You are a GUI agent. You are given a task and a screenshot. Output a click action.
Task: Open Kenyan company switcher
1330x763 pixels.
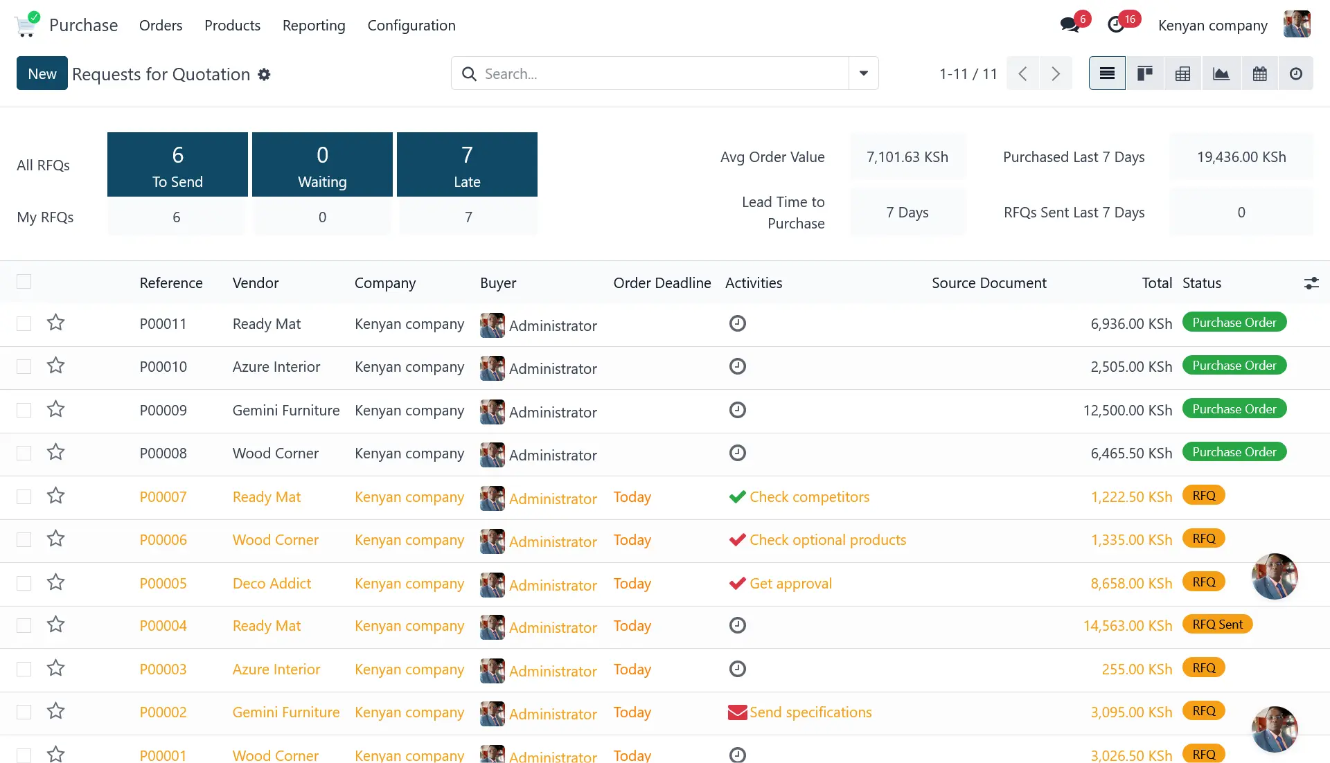pyautogui.click(x=1212, y=26)
